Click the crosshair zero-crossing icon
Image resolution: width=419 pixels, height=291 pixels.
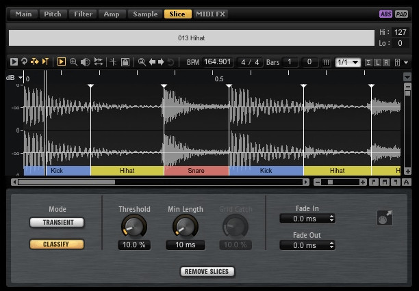point(113,62)
